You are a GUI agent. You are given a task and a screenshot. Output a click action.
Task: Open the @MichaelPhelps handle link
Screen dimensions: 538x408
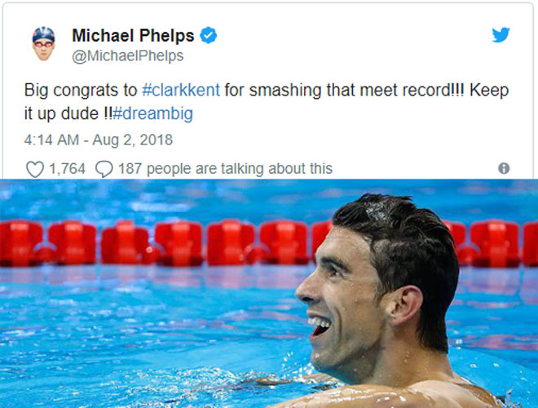coord(128,56)
